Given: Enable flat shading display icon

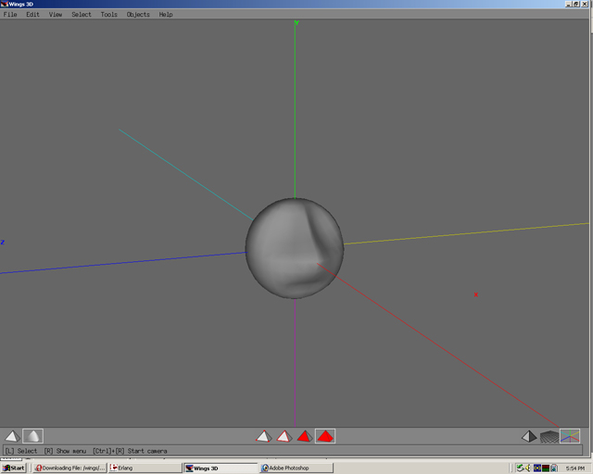Looking at the screenshot, I should coord(12,436).
